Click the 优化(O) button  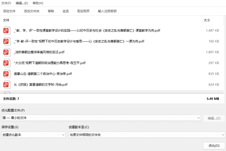tap(214, 146)
